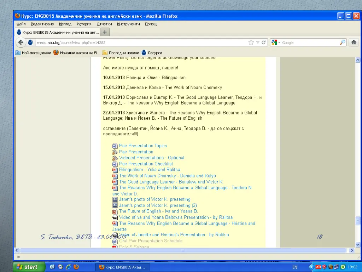
Task: Open the Firefox home page icon
Action: (354, 42)
